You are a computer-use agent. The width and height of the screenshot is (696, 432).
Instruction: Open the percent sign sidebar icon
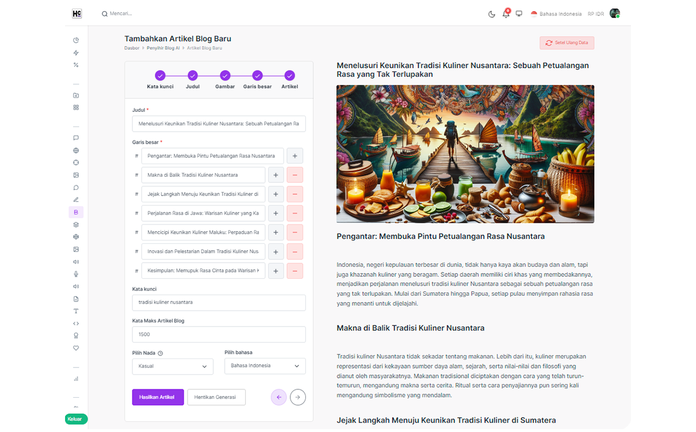coord(76,65)
